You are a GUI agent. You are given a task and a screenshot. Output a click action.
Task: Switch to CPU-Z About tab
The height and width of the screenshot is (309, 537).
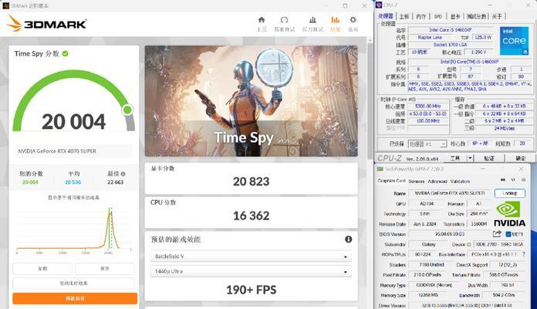coord(497,16)
